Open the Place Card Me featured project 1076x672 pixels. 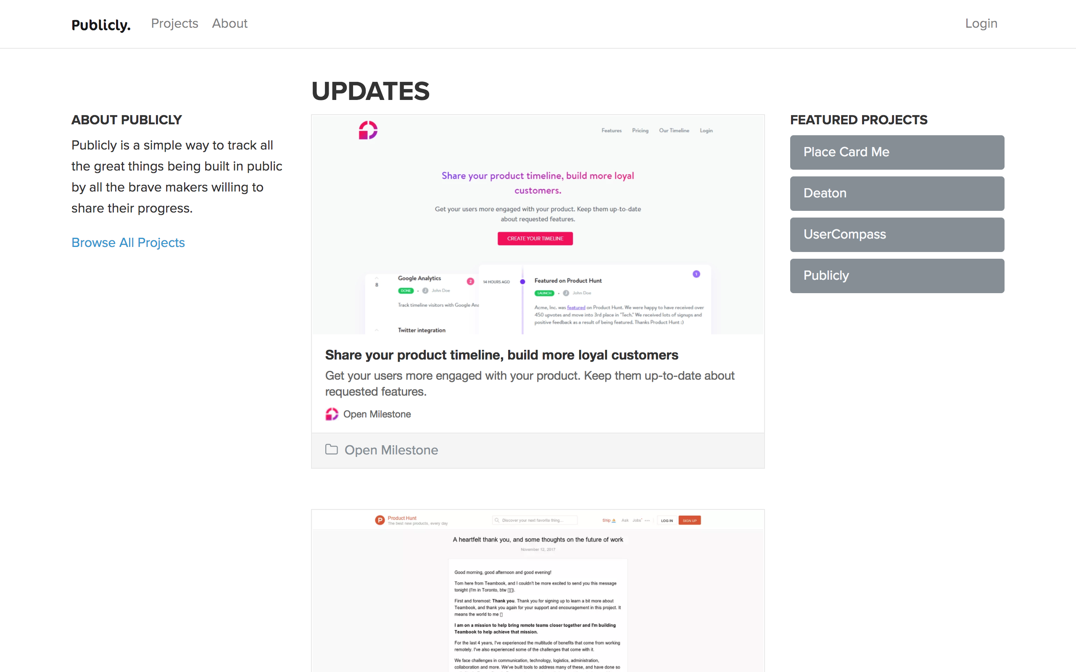tap(897, 152)
